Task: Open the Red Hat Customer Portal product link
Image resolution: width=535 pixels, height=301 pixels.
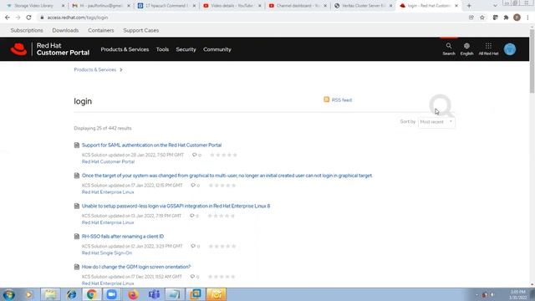Action: tap(108, 161)
